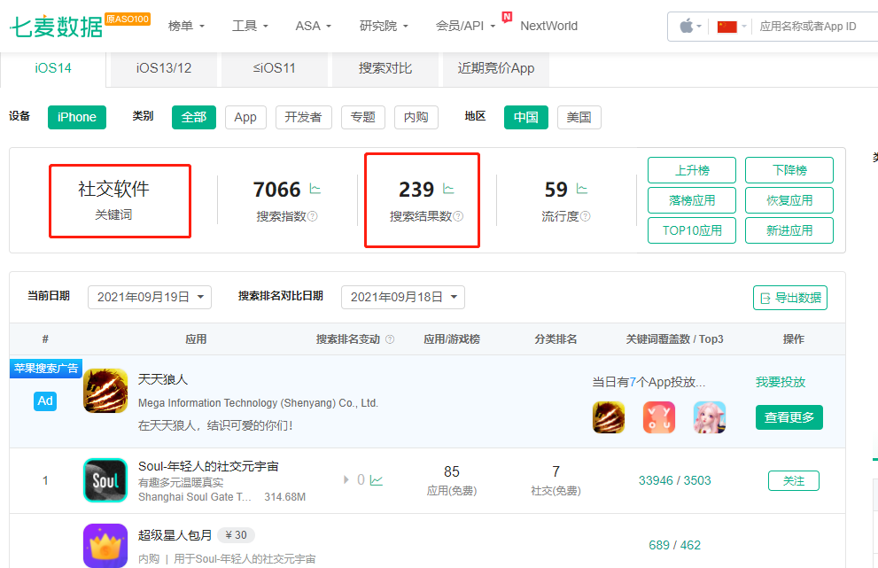Open the 榜单 dropdown menu
This screenshot has width=878, height=568.
point(186,27)
